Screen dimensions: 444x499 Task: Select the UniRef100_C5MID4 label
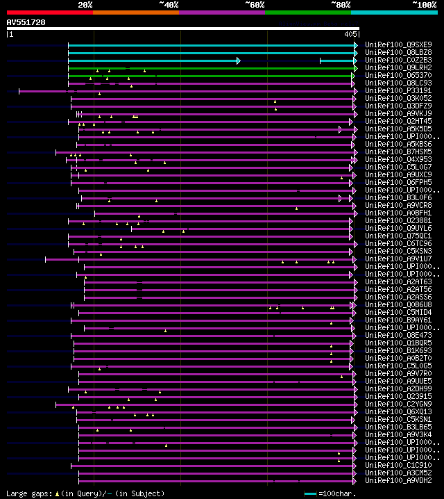click(x=398, y=312)
